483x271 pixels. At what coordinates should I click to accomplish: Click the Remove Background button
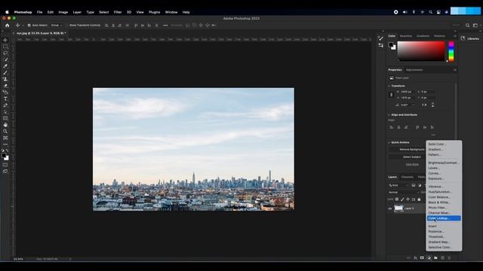pyautogui.click(x=412, y=149)
